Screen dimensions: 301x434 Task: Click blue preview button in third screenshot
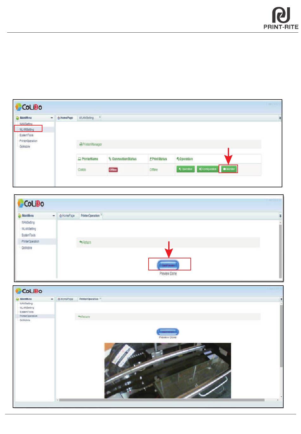tap(168, 332)
